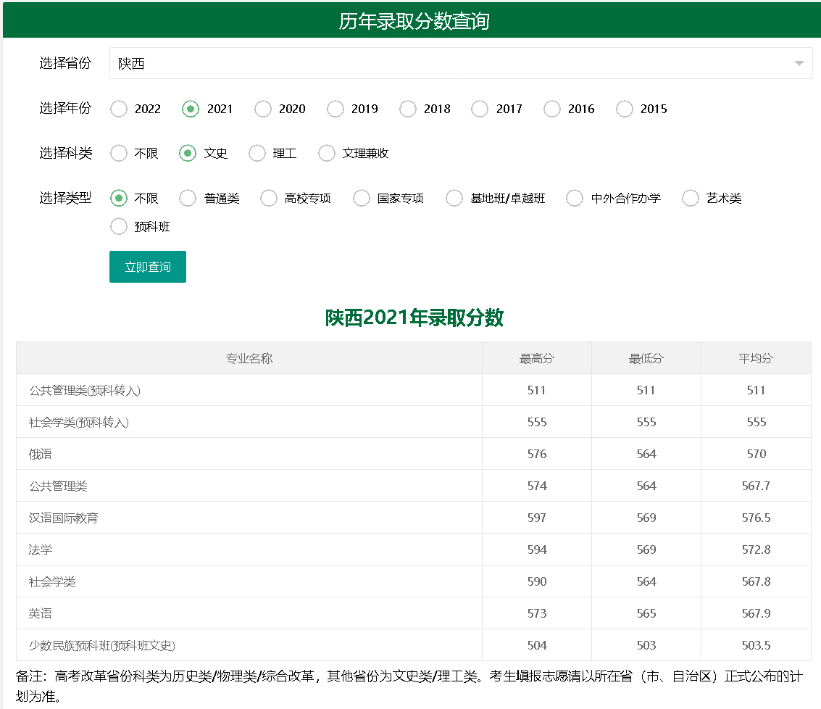The width and height of the screenshot is (821, 709).
Task: Click the 社会学类(预科转入) row name
Action: click(79, 423)
